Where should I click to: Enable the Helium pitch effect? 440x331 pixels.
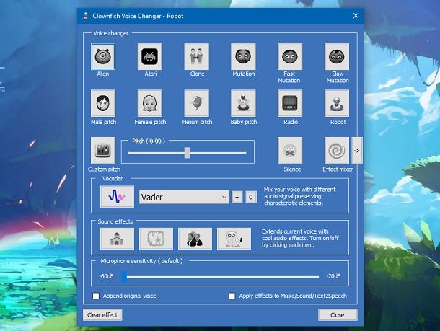click(196, 103)
